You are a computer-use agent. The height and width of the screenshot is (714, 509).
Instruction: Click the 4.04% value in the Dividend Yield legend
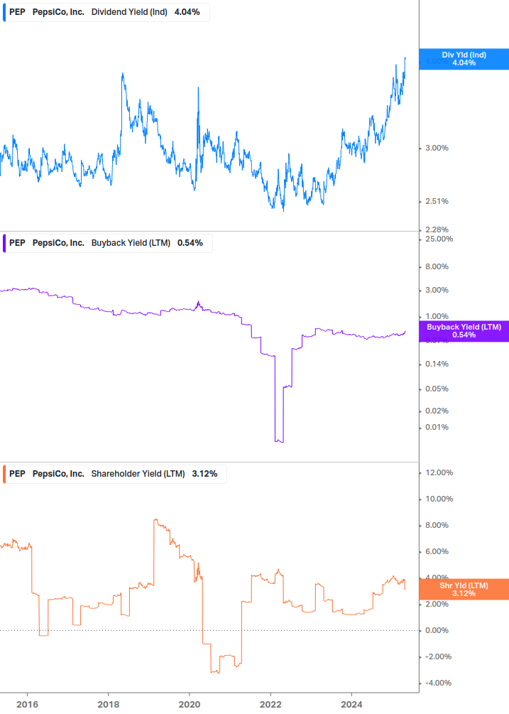pos(187,12)
